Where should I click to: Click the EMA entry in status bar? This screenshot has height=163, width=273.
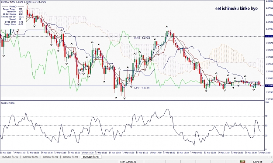[x=128, y=162]
